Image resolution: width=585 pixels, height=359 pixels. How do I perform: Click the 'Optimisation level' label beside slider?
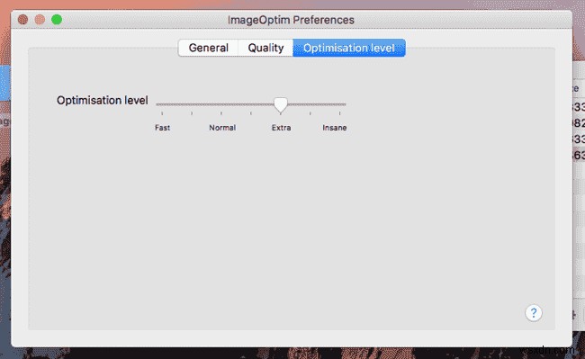point(103,100)
